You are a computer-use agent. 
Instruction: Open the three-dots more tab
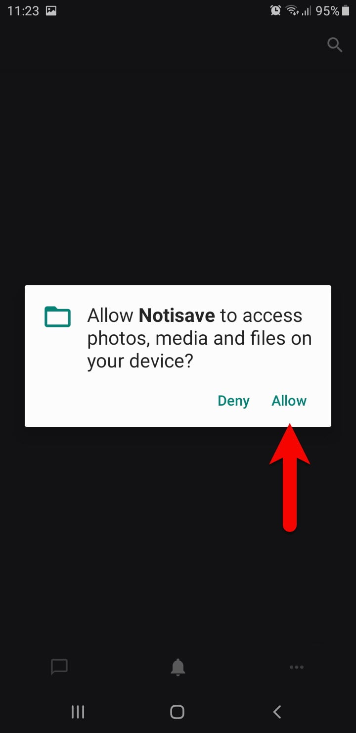click(297, 667)
